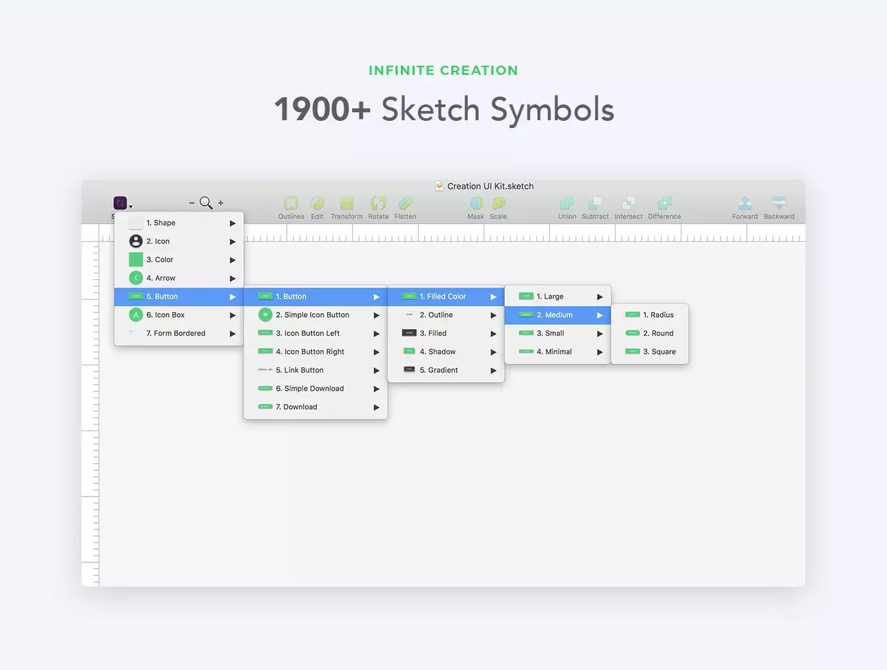Screen dimensions: 887x670
Task: Select the Scale tool icon
Action: click(498, 203)
